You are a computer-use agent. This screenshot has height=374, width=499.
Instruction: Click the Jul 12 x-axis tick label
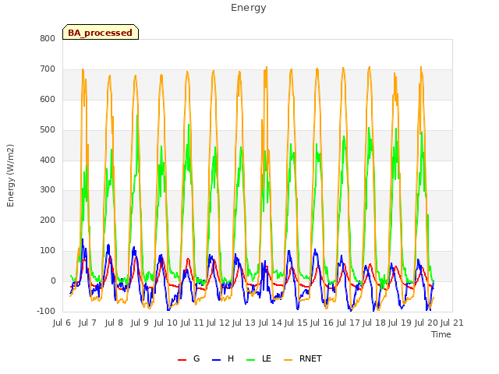pos(218,323)
